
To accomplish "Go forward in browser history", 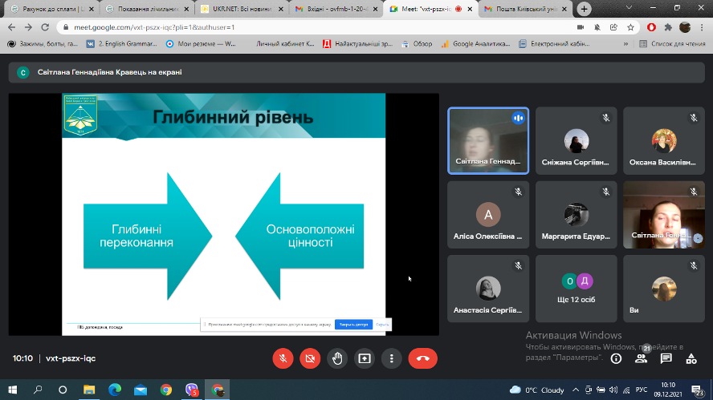I will (28, 27).
